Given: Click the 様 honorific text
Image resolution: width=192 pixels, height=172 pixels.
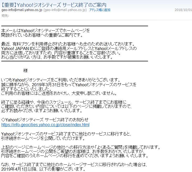Looking at the screenshot, I should [26, 71].
